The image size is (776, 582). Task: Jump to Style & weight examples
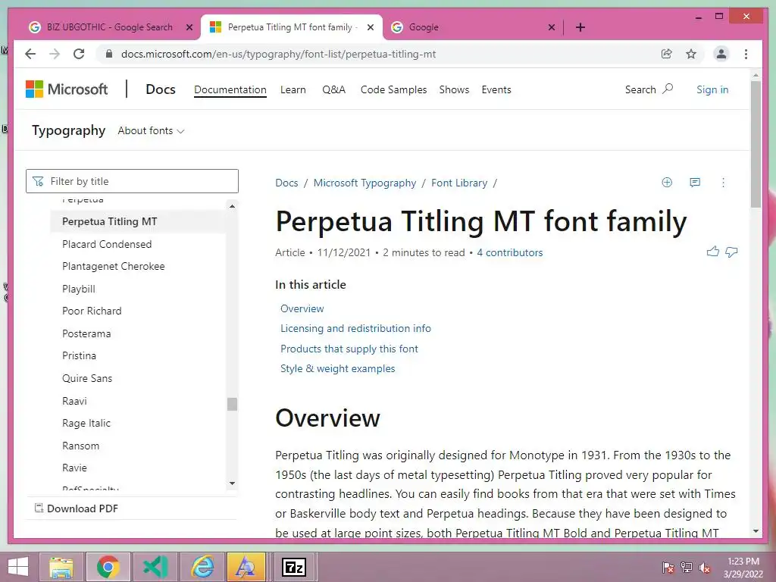click(x=337, y=368)
